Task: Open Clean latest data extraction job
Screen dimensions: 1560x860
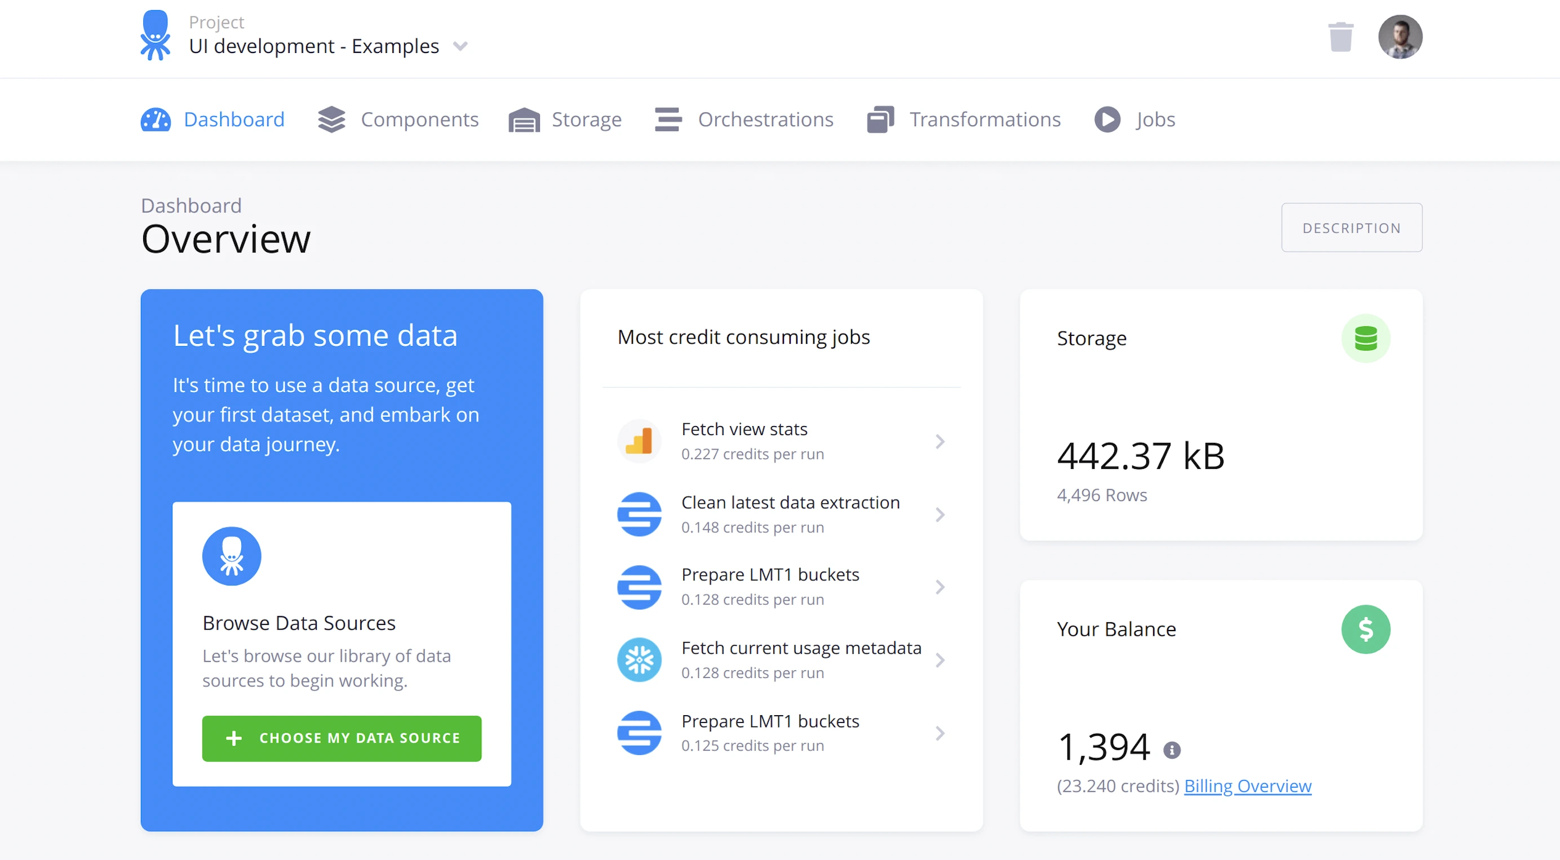Action: 781,514
